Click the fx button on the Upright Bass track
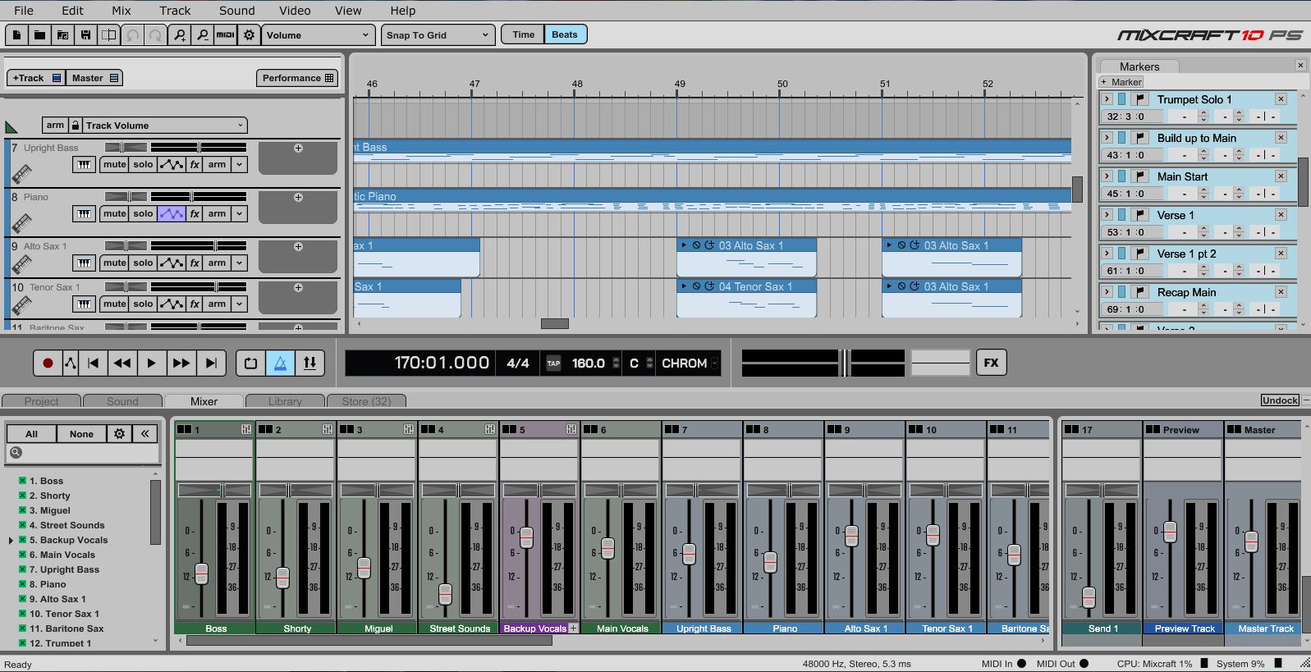 pos(195,164)
